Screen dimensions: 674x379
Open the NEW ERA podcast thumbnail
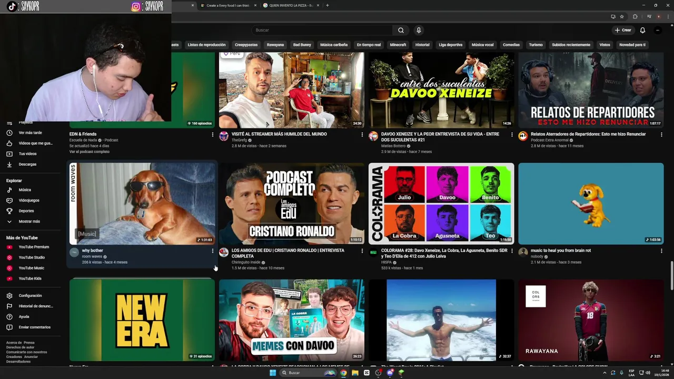[x=142, y=320]
